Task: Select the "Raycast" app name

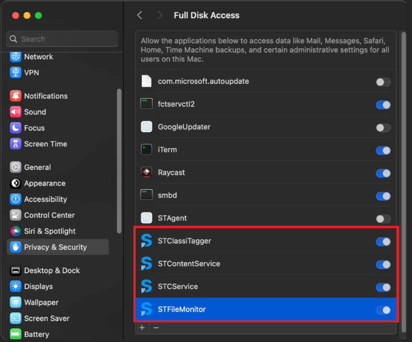Action: (171, 173)
